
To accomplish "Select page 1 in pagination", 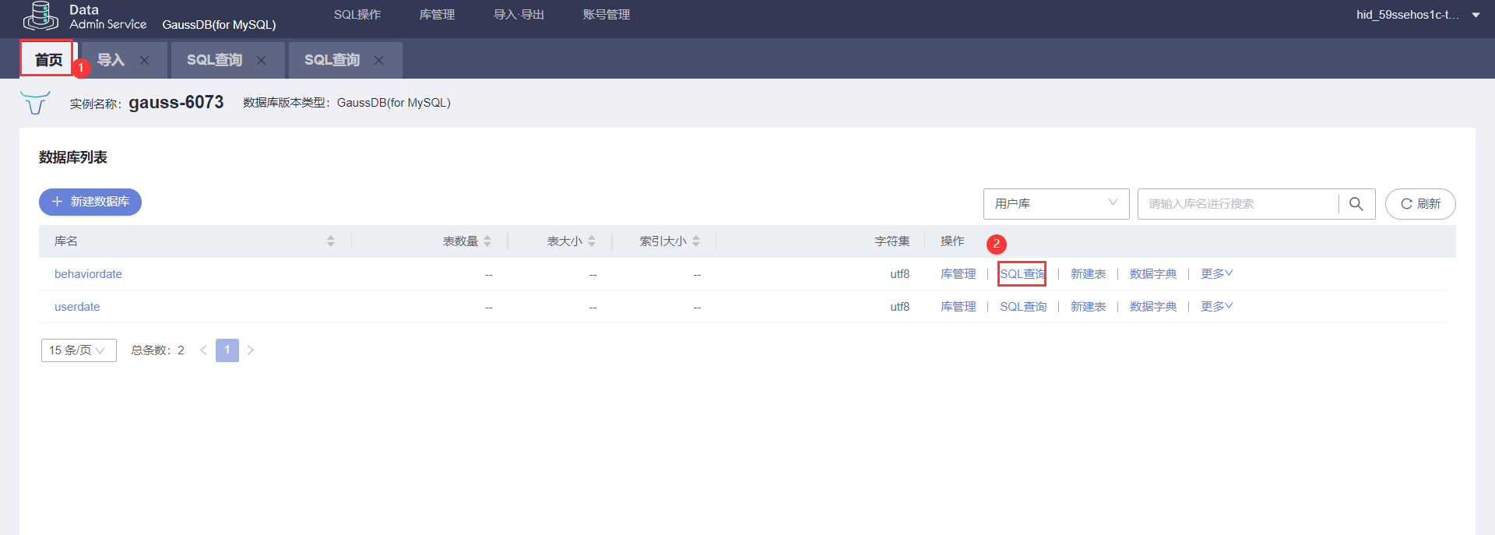I will click(x=227, y=350).
